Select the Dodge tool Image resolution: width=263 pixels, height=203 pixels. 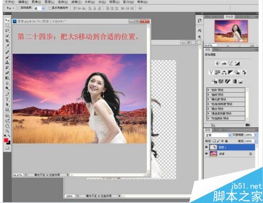(7, 88)
